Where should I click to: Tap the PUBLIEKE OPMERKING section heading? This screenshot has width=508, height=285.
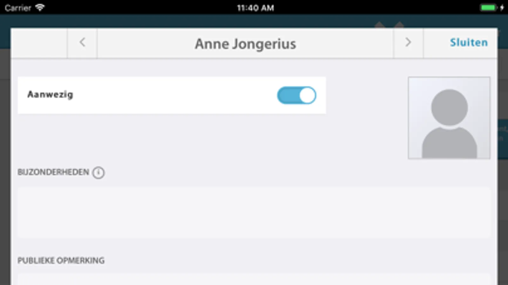61,261
